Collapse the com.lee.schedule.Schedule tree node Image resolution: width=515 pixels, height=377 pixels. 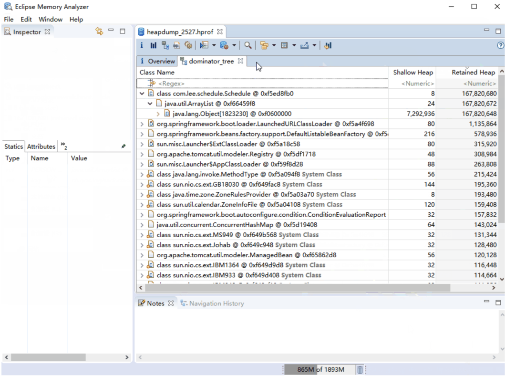point(142,94)
